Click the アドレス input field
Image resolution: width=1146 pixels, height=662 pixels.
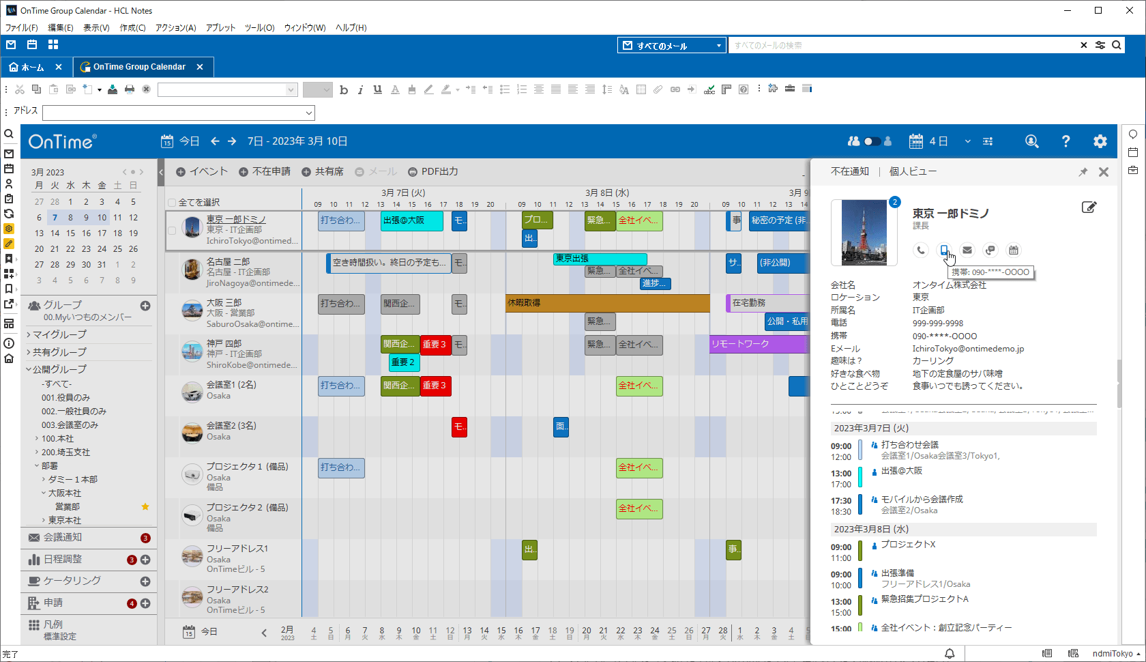(x=177, y=113)
